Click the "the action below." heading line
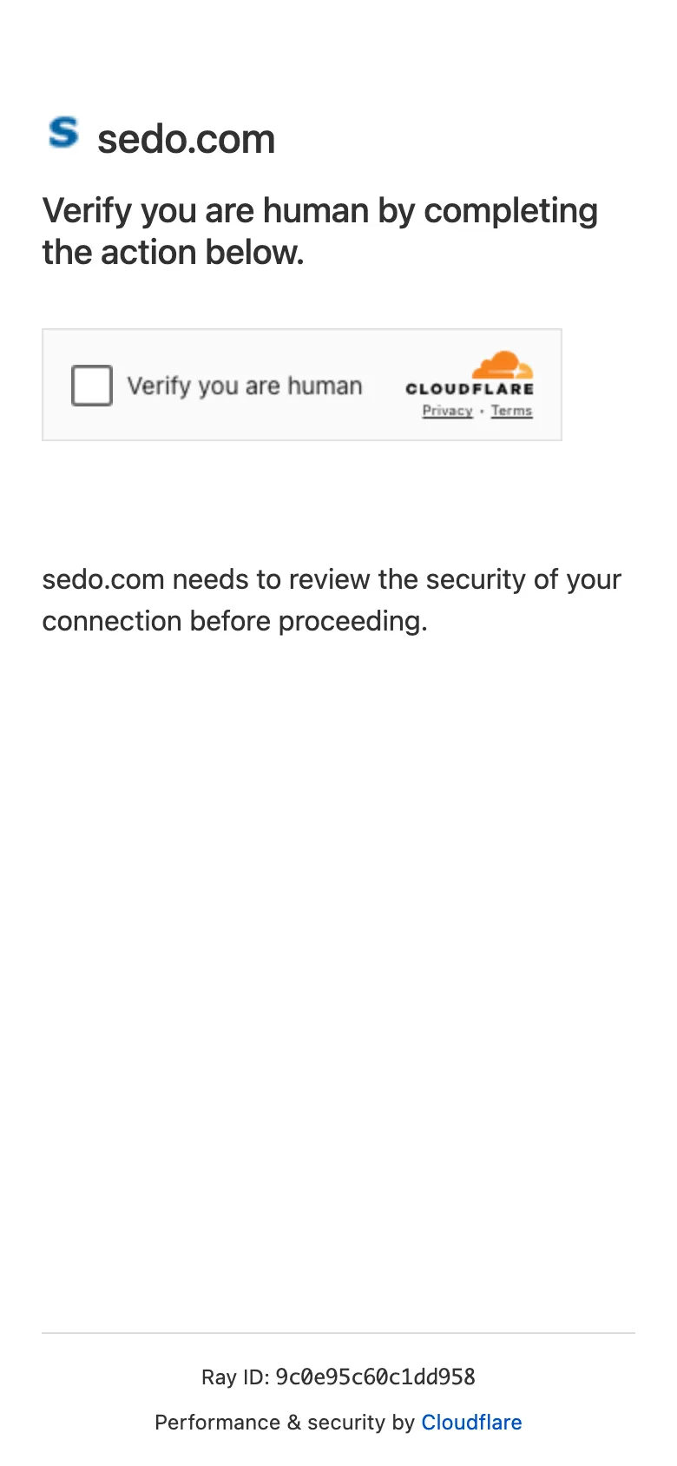The width and height of the screenshot is (677, 1466). coord(173,253)
